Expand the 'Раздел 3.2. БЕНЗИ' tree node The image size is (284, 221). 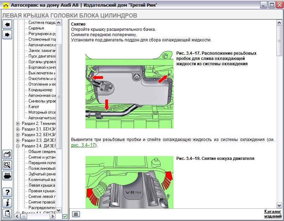pos(18,135)
